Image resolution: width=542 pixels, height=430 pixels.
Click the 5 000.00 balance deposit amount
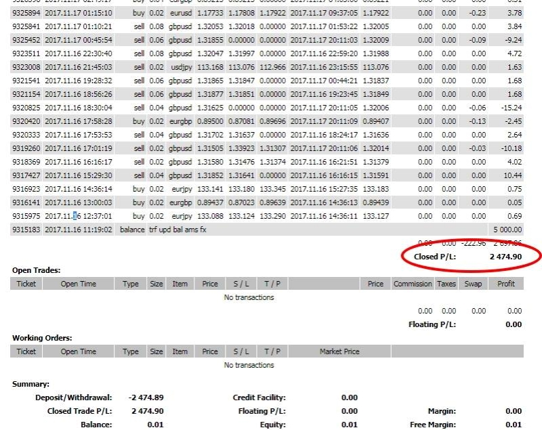tap(507, 230)
